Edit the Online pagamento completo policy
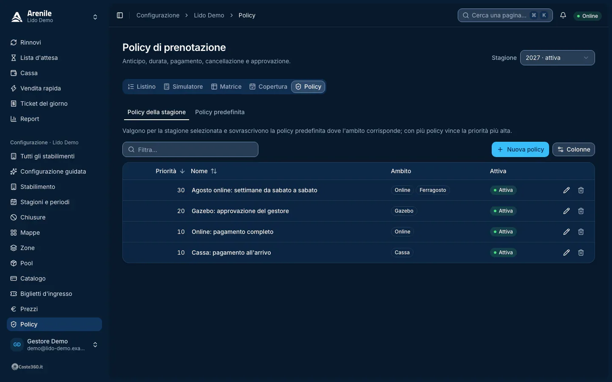This screenshot has width=612, height=382. point(567,232)
